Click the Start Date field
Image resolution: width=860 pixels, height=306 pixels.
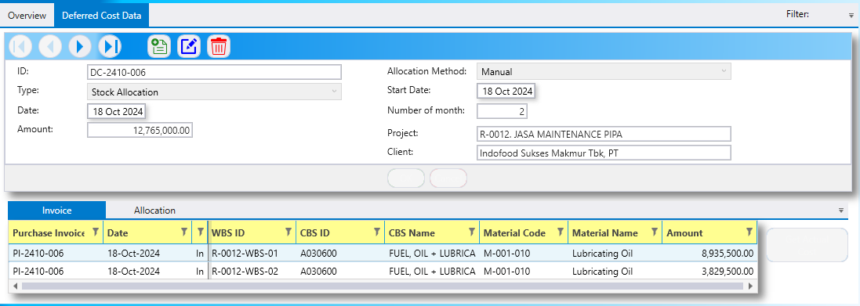[x=506, y=92]
